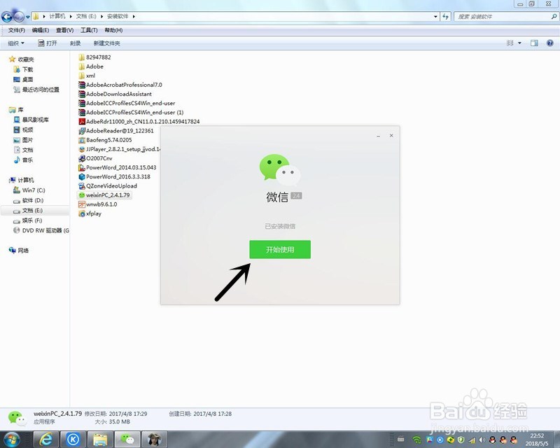
Task: Click the 打开 toolbar button
Action: pyautogui.click(x=48, y=43)
